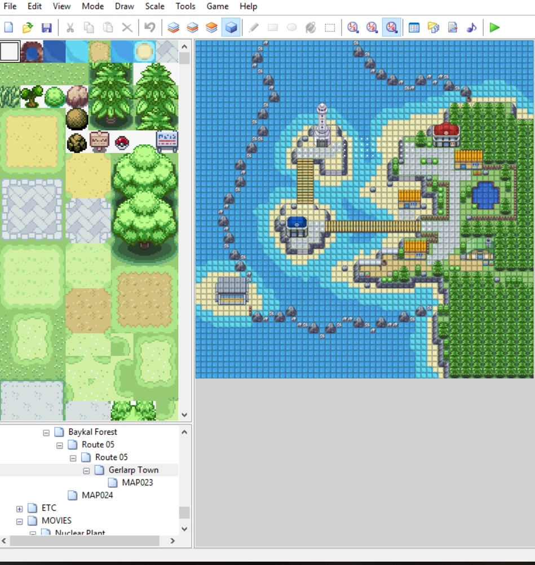The image size is (535, 565).
Task: Click the map tree scroll-down arrow
Action: click(x=184, y=529)
